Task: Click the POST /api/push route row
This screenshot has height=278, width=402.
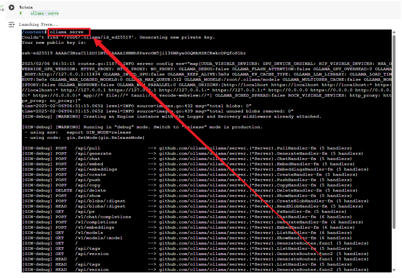Action: (x=187, y=180)
